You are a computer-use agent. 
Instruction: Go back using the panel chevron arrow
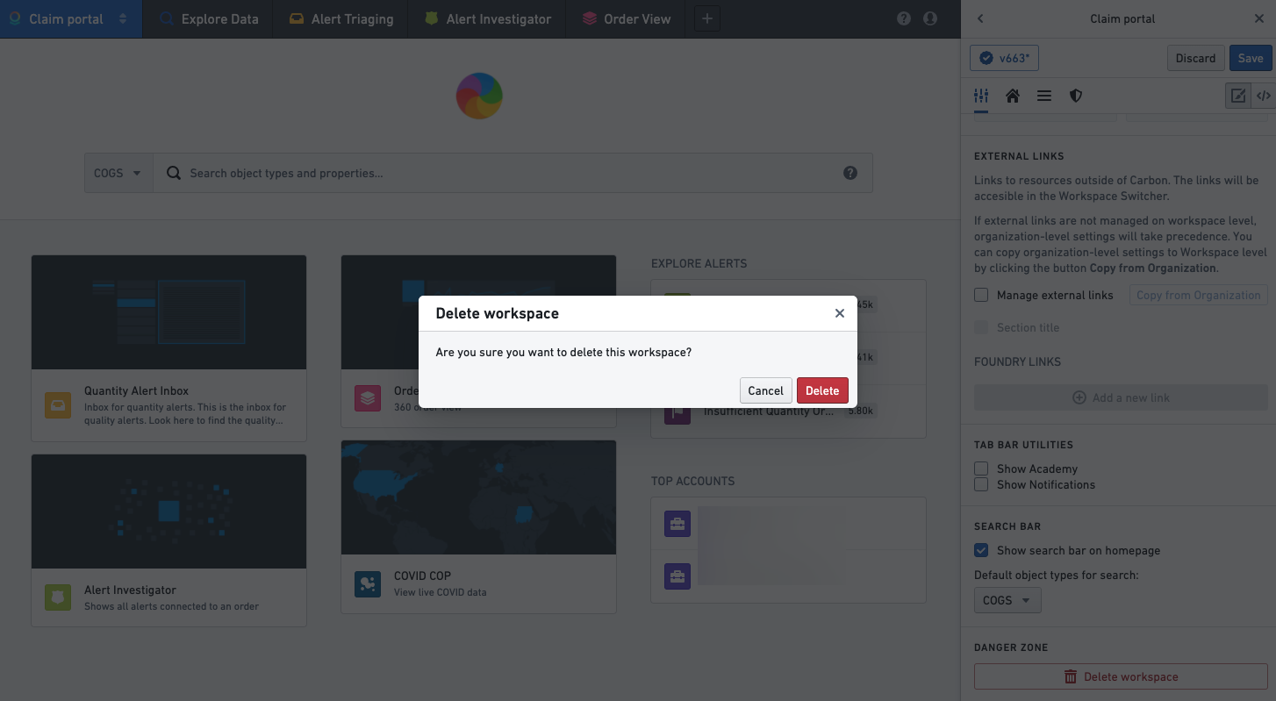(x=980, y=18)
